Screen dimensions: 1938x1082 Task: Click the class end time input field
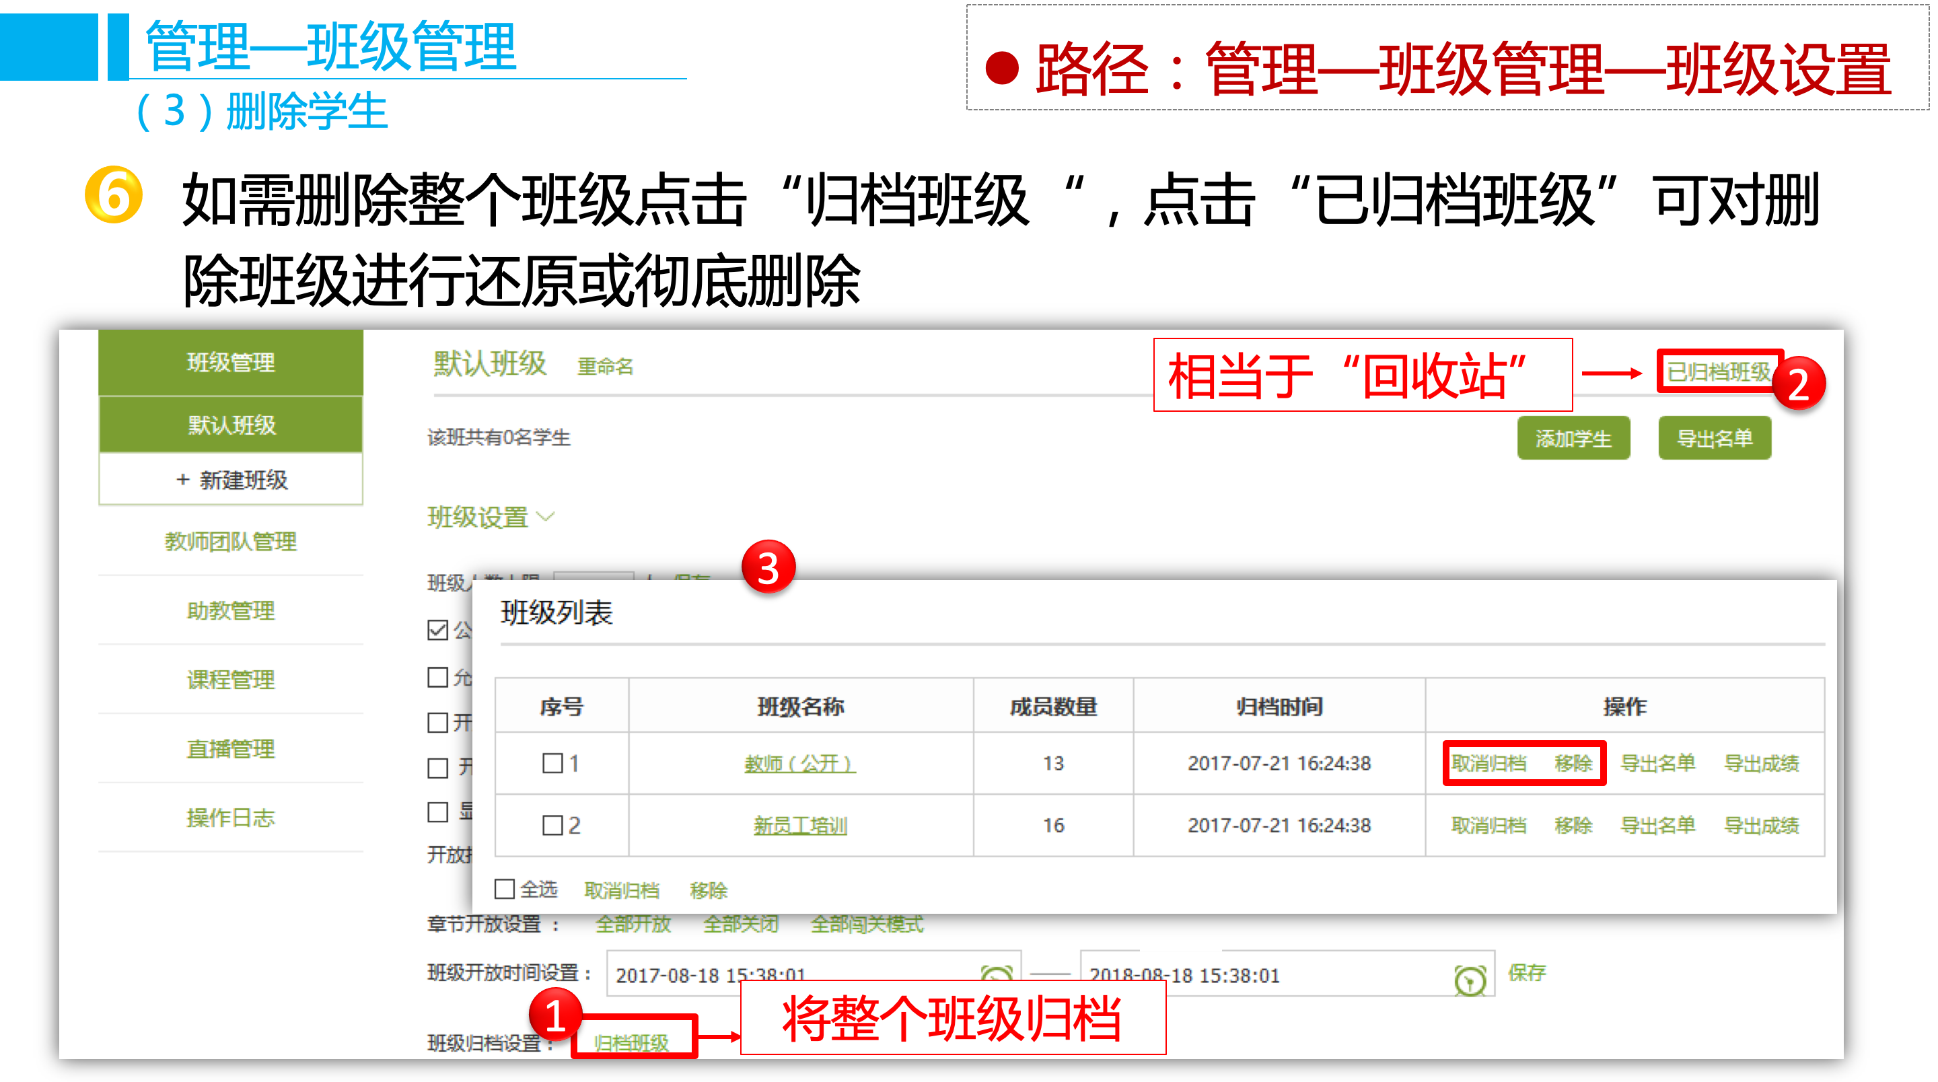point(1264,975)
